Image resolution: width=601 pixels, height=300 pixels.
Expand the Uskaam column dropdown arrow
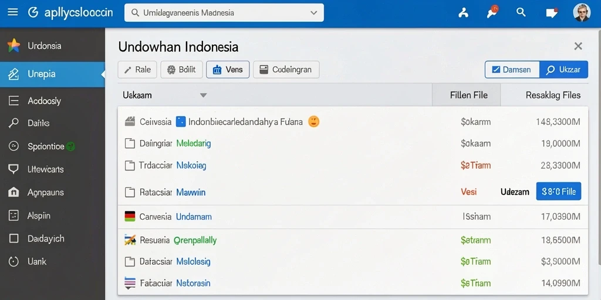[204, 96]
